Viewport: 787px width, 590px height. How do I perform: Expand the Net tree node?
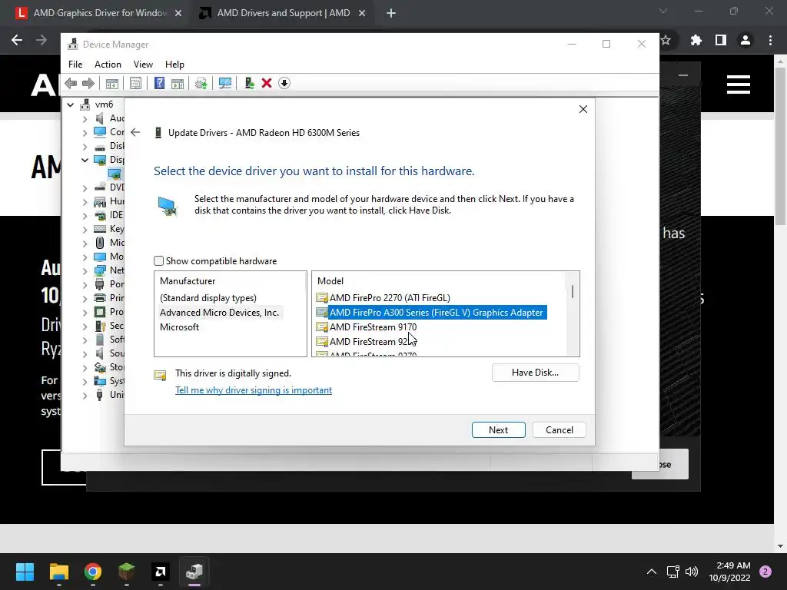coord(85,270)
